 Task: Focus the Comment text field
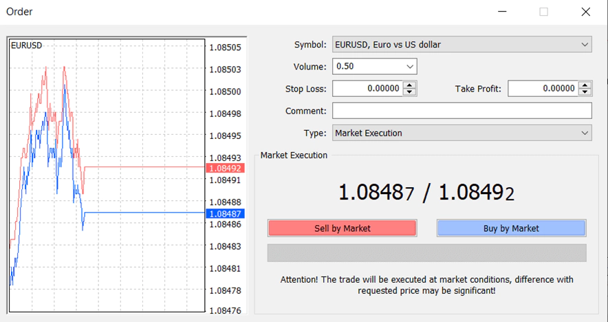tap(462, 111)
